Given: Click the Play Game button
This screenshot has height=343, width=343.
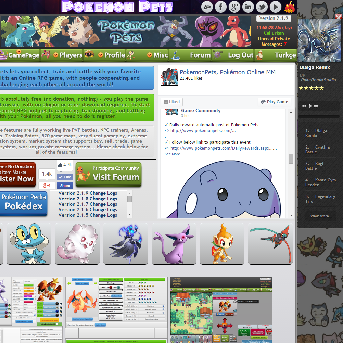Looking at the screenshot, I should (x=275, y=102).
